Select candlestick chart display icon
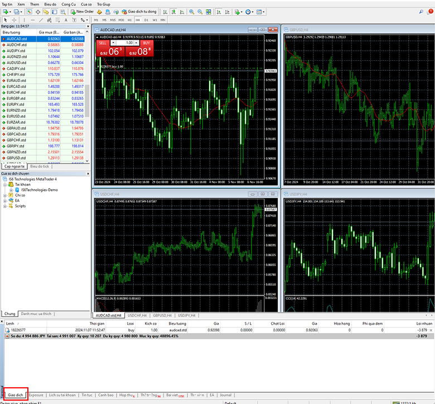Viewport: 435px width, 404px height. (x=173, y=12)
